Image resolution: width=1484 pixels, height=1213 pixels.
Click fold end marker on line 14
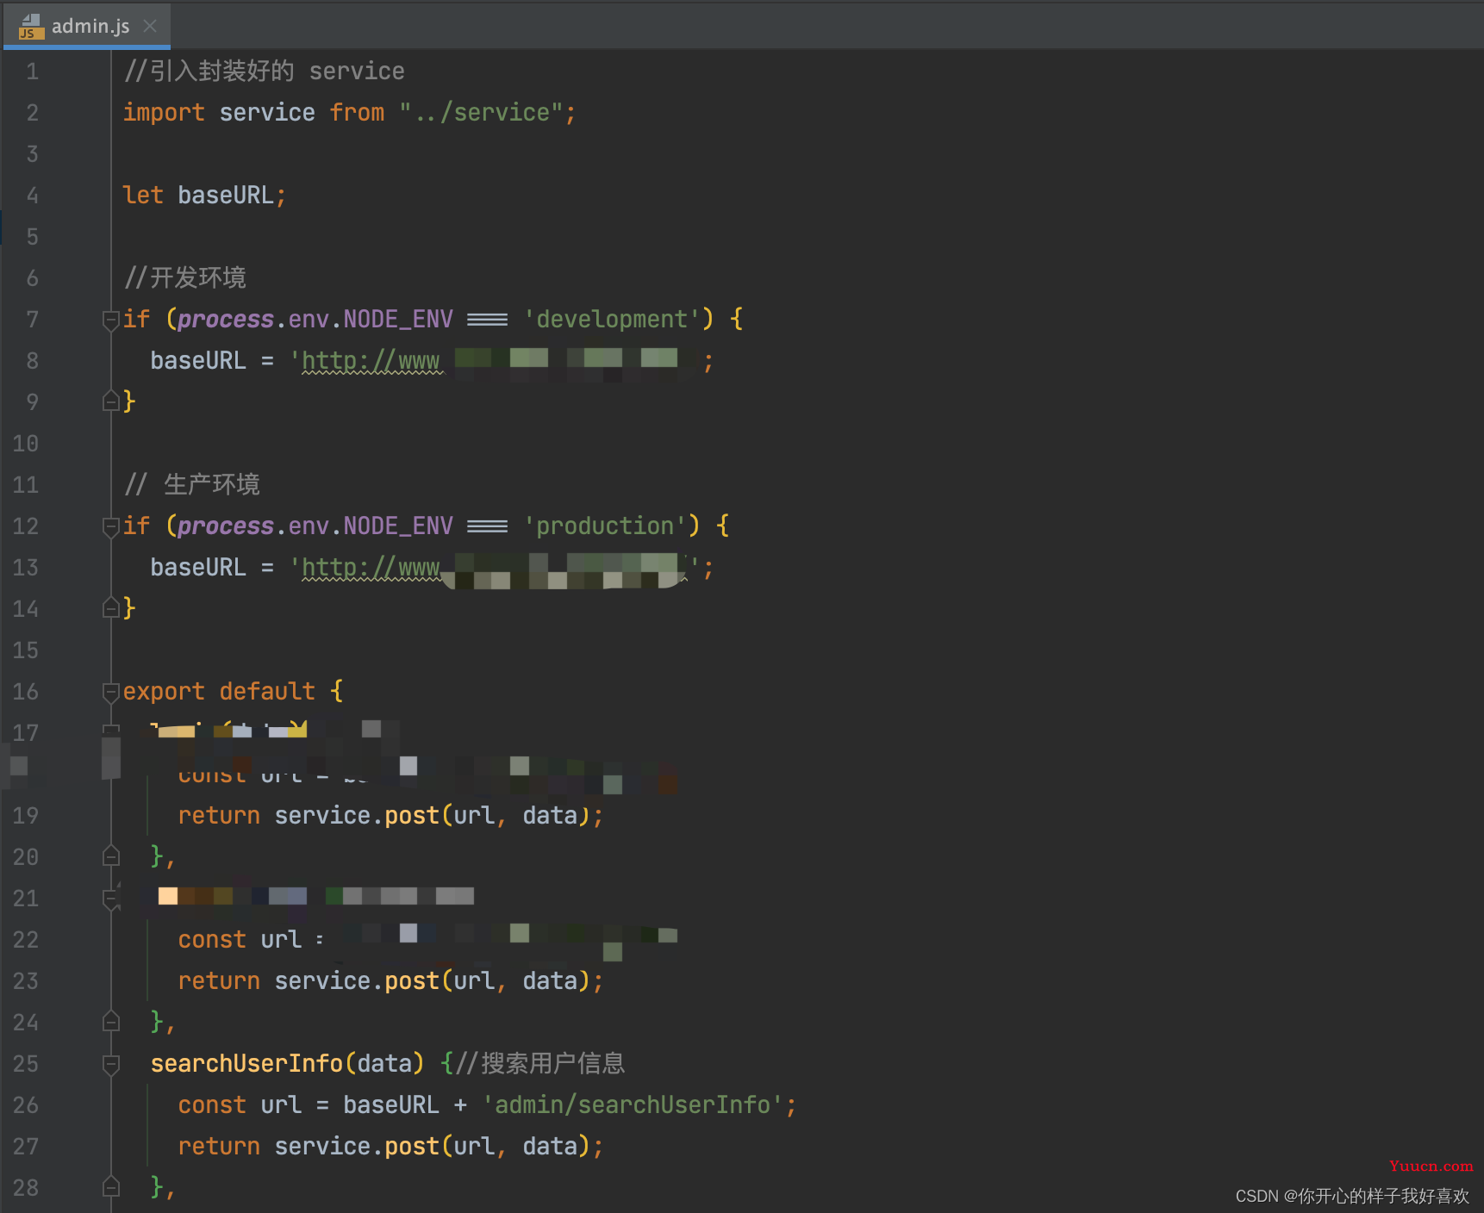pyautogui.click(x=110, y=608)
